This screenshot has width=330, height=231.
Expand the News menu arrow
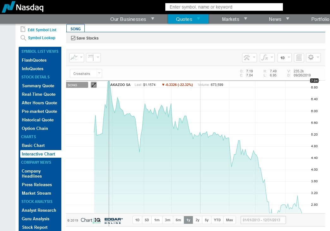pyautogui.click(x=288, y=19)
